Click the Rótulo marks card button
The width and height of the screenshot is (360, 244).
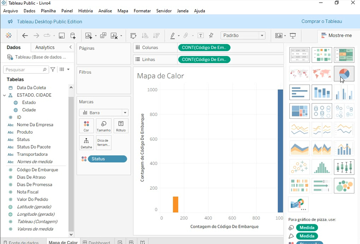[x=121, y=126]
